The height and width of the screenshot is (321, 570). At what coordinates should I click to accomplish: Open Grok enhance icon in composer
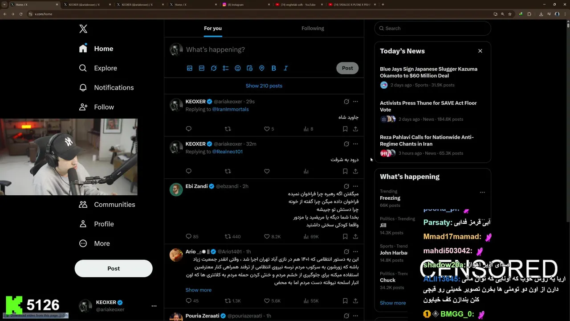tap(214, 68)
